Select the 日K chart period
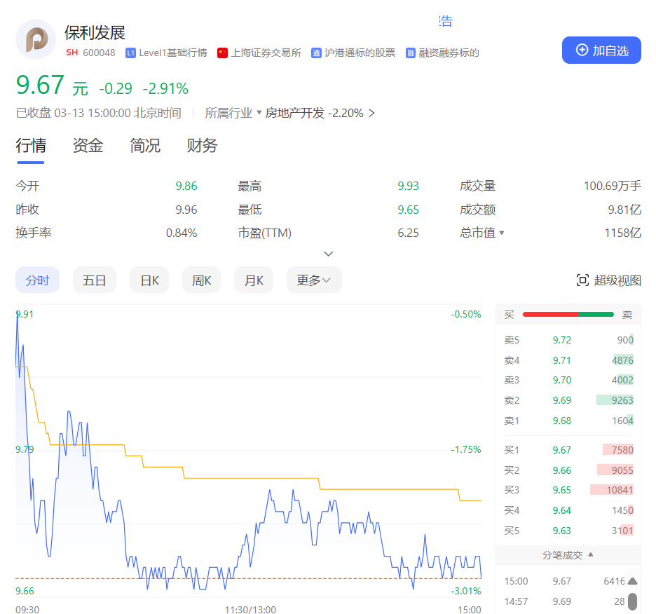Image resolution: width=656 pixels, height=614 pixels. pos(149,280)
